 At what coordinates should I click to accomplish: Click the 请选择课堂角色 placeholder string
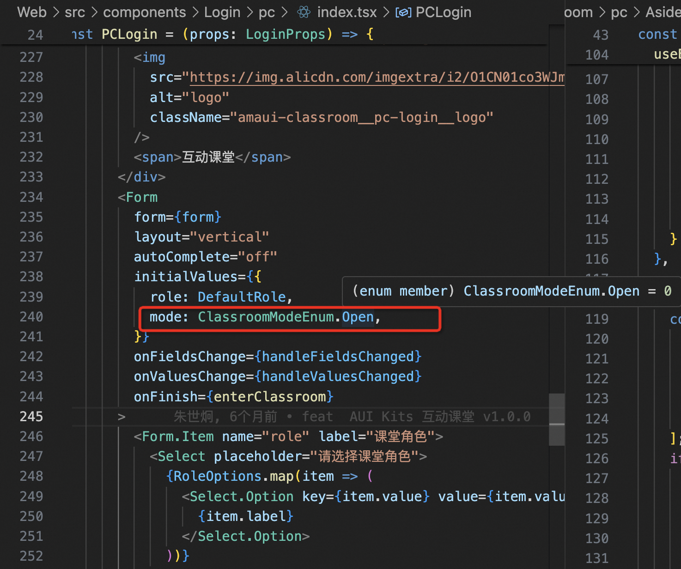coord(365,456)
